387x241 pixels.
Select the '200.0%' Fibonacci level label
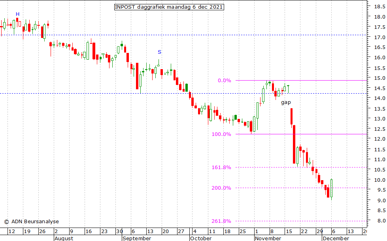point(221,188)
